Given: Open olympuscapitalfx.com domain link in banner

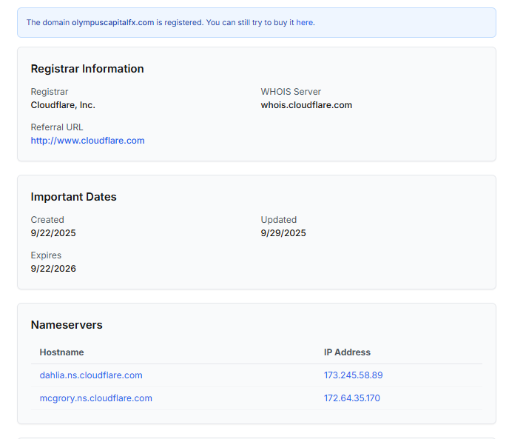Looking at the screenshot, I should click(112, 23).
